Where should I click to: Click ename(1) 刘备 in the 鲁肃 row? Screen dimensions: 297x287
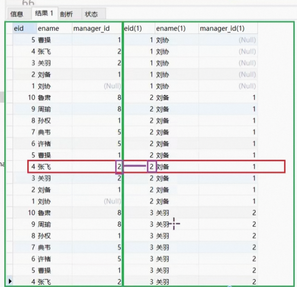163,98
